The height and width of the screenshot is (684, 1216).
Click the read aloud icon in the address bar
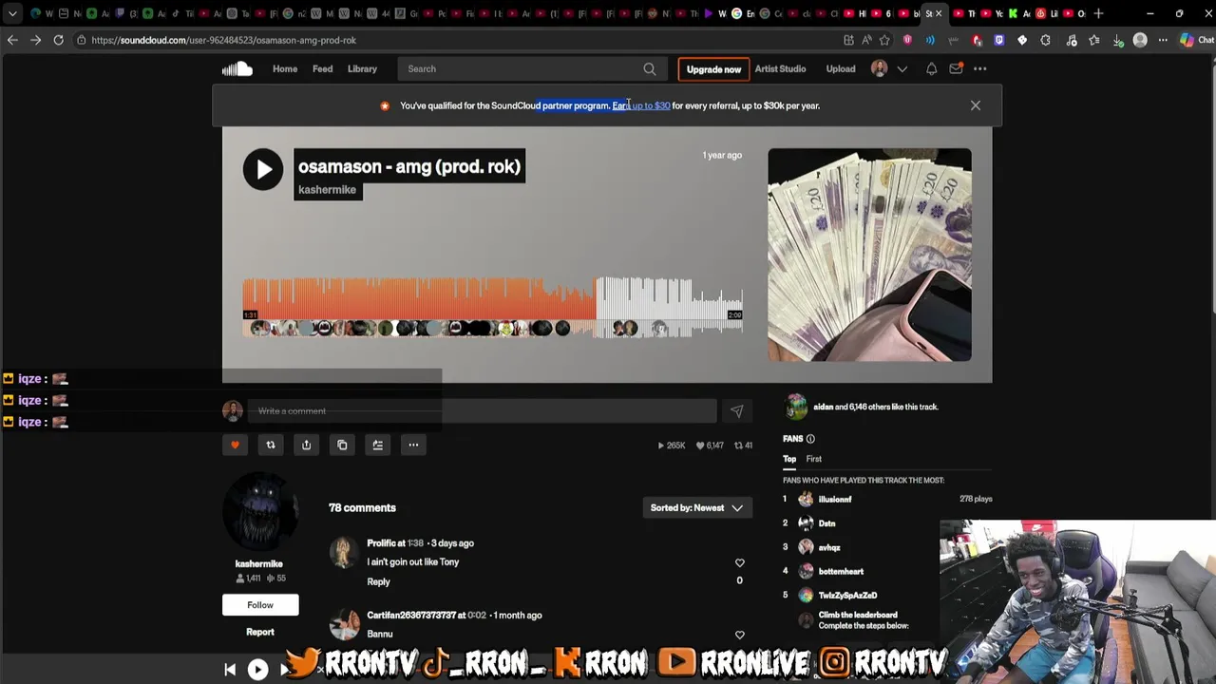866,40
